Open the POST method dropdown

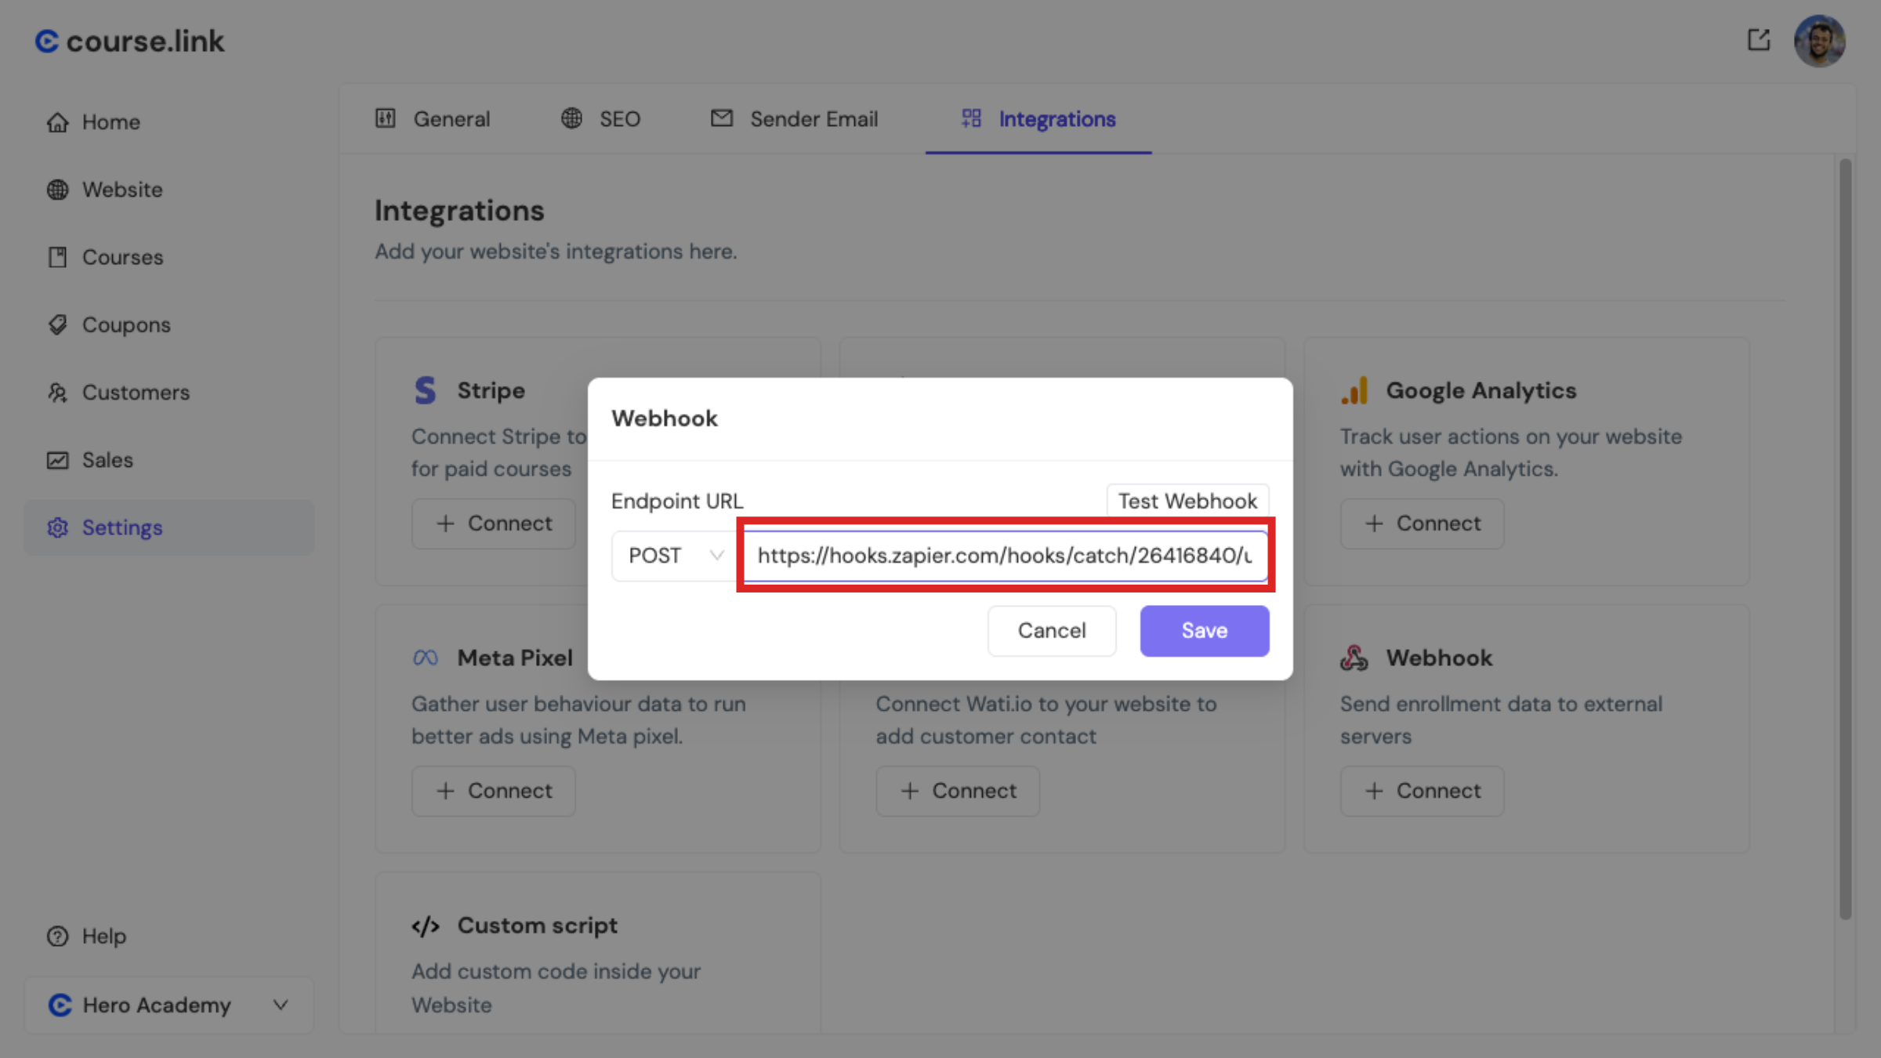click(672, 556)
